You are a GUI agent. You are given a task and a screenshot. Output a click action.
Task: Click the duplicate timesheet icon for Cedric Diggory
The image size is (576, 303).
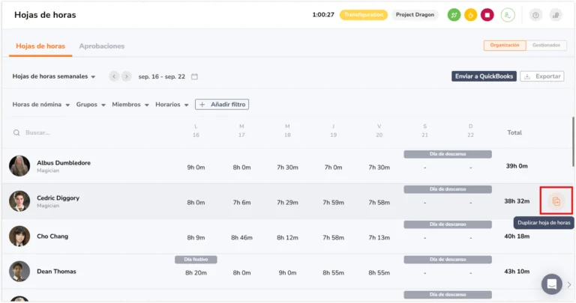point(556,201)
